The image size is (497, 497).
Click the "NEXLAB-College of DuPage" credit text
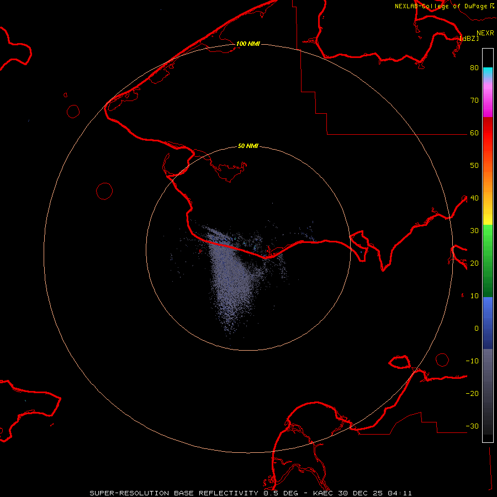point(441,6)
